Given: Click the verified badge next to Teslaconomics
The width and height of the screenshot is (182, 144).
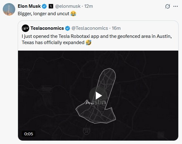Looking at the screenshot, I should click(x=67, y=29).
